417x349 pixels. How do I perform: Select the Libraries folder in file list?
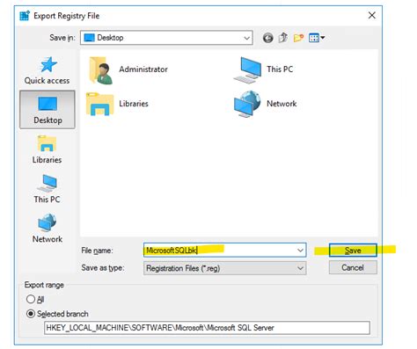point(99,104)
